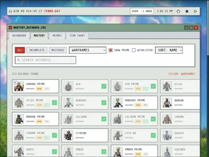
Task: Click the Citrine warframe thumbnail
Action: 69,135
